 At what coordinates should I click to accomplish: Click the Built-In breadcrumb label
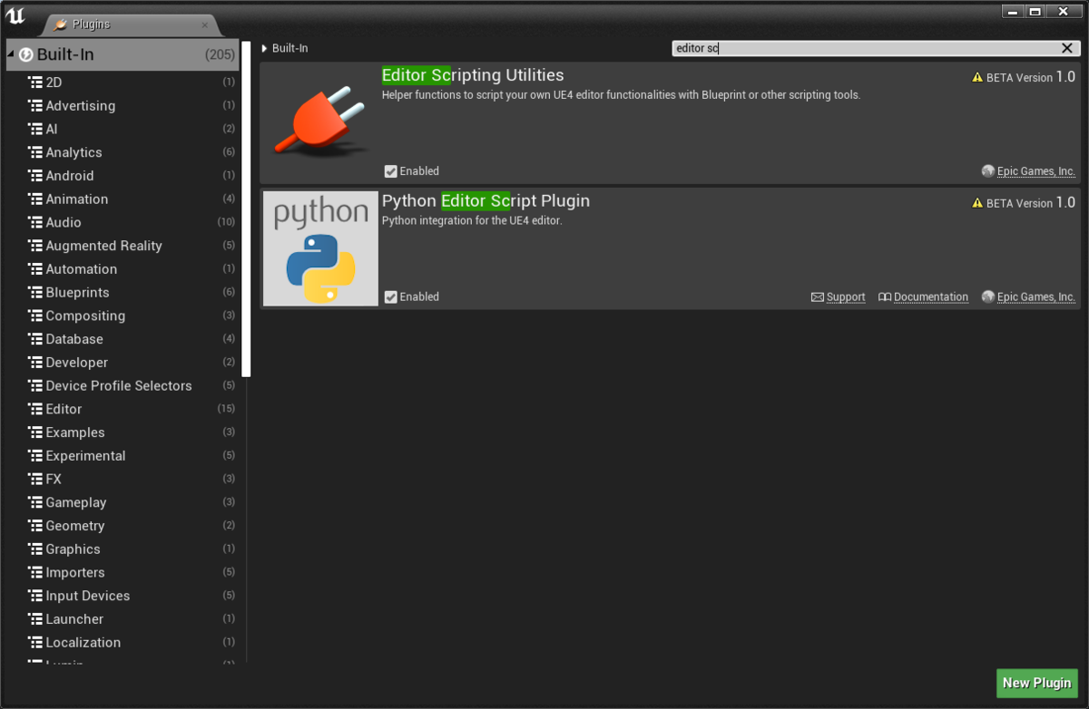tap(290, 48)
